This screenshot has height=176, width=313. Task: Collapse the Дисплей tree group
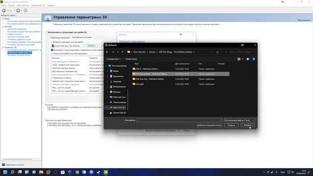pos(3,26)
